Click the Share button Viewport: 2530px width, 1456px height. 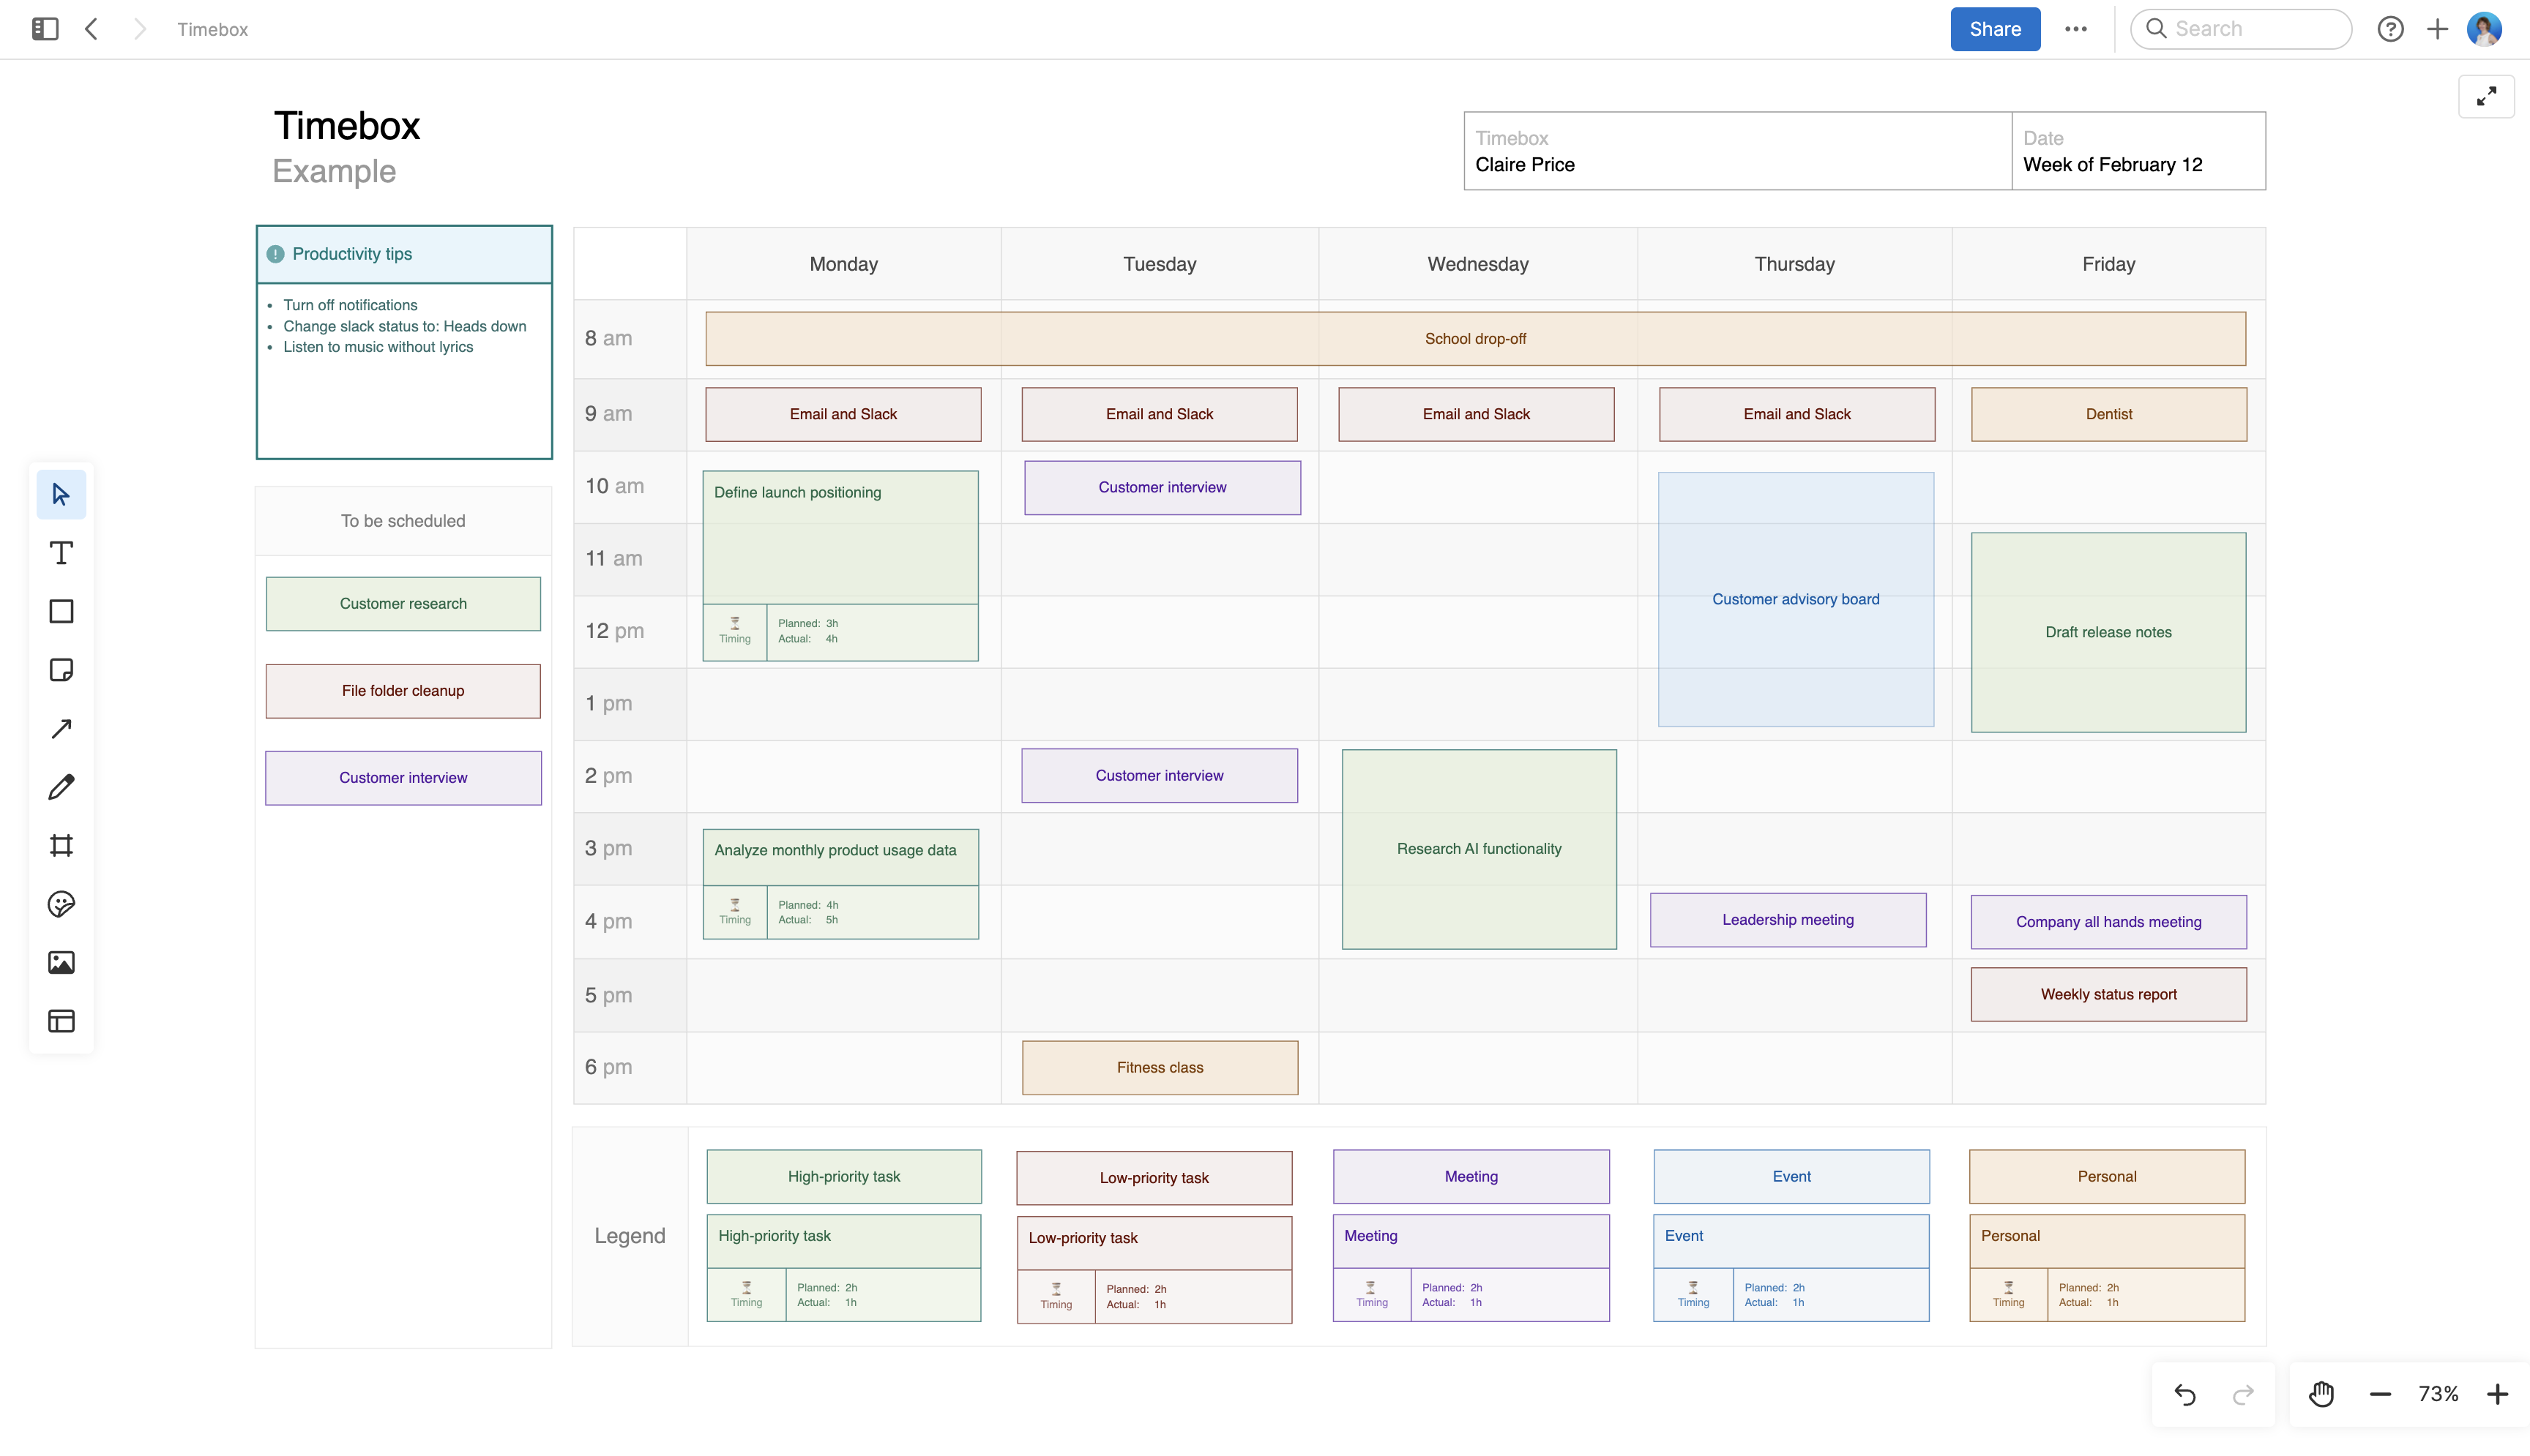tap(1995, 29)
